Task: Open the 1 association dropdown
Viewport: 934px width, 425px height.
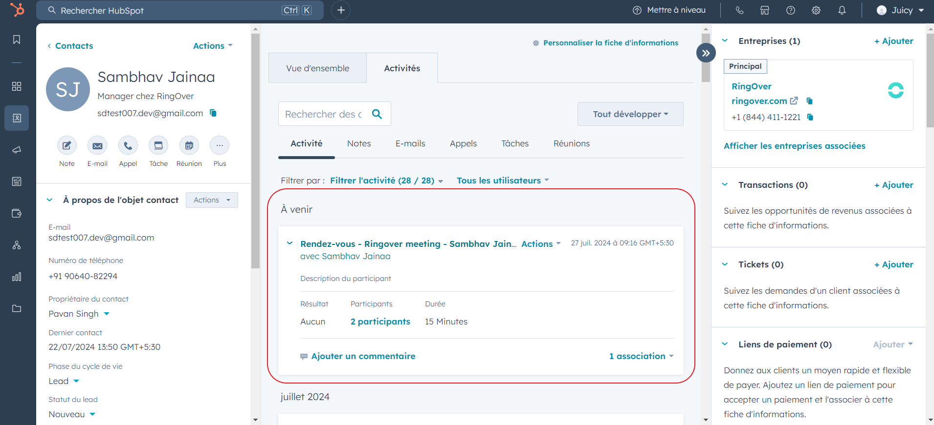Action: click(x=641, y=356)
